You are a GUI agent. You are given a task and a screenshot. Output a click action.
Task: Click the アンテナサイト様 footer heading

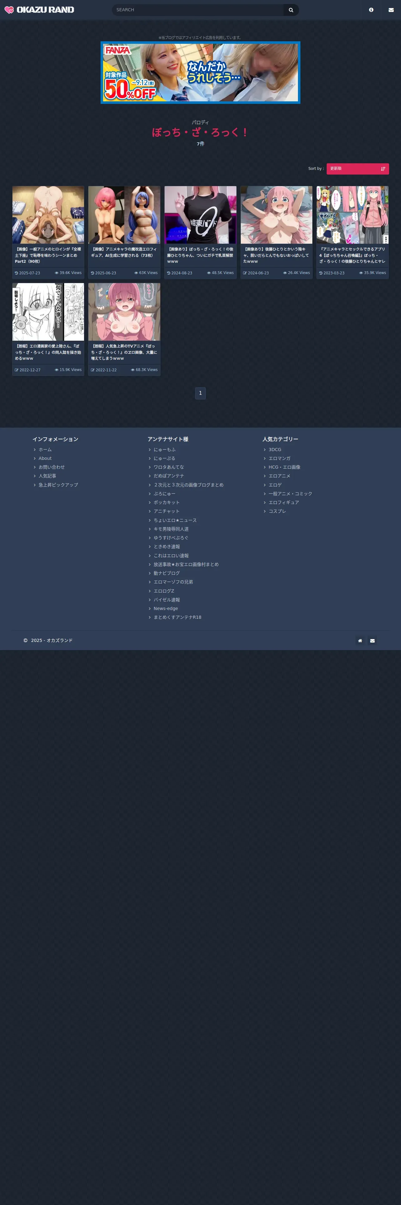click(x=168, y=439)
